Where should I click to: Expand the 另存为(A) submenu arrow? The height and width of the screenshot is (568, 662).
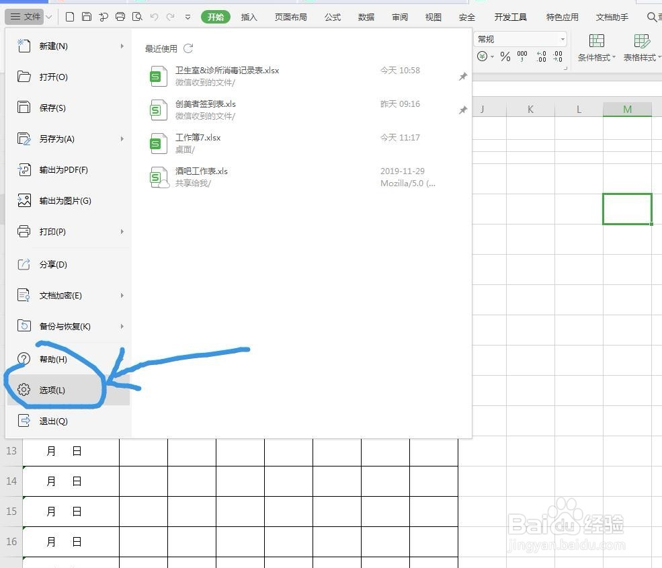(x=122, y=138)
